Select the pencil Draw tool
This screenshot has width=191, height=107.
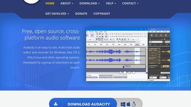coord(103,34)
